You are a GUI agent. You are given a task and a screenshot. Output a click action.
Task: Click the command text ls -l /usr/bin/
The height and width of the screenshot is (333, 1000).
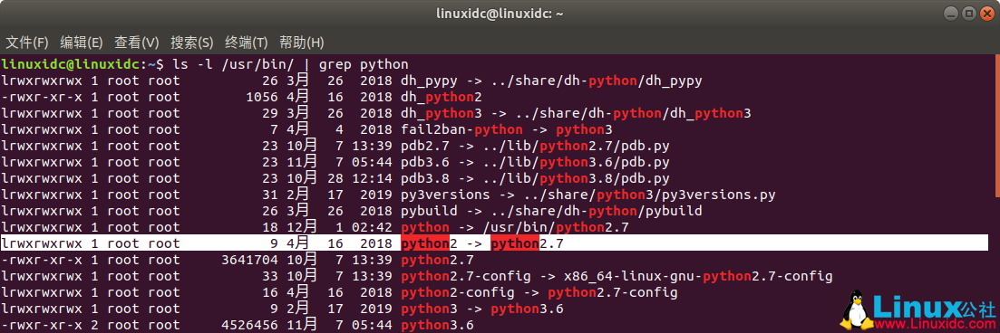pos(232,64)
